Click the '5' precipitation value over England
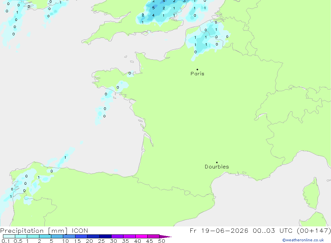331x243 pixels. point(154,8)
